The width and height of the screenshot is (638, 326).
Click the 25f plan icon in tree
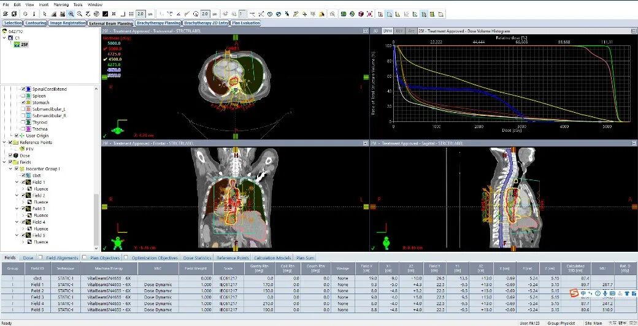click(x=17, y=44)
